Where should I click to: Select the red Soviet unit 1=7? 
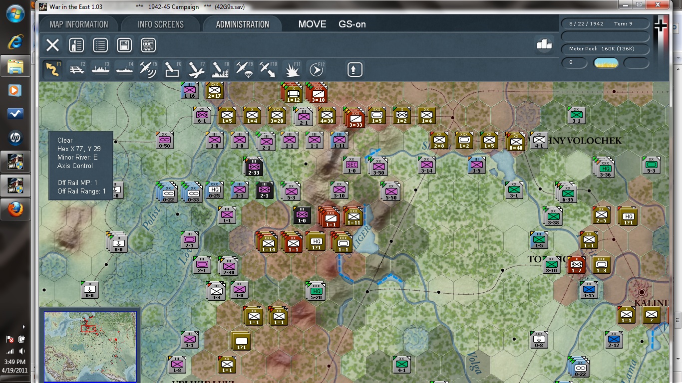click(x=577, y=264)
